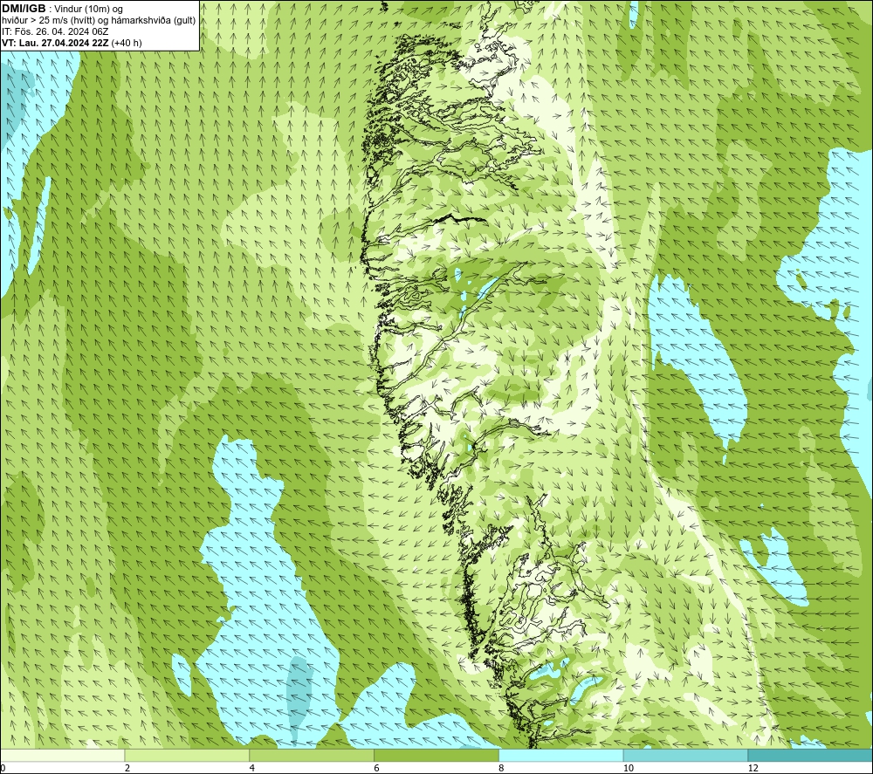Click the 6–8 m/s dark green legend band
This screenshot has height=774, width=873.
(x=436, y=755)
